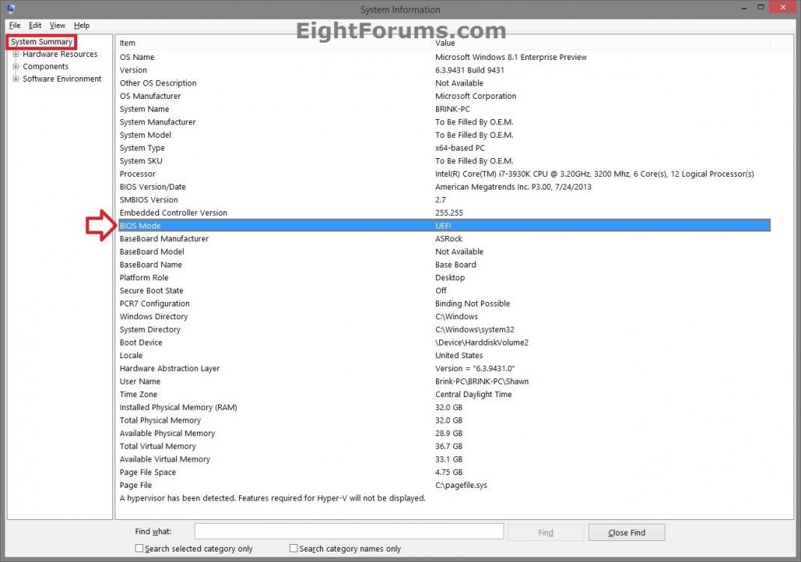Screen dimensions: 801x562
Task: Open the Help menu
Action: 81,25
